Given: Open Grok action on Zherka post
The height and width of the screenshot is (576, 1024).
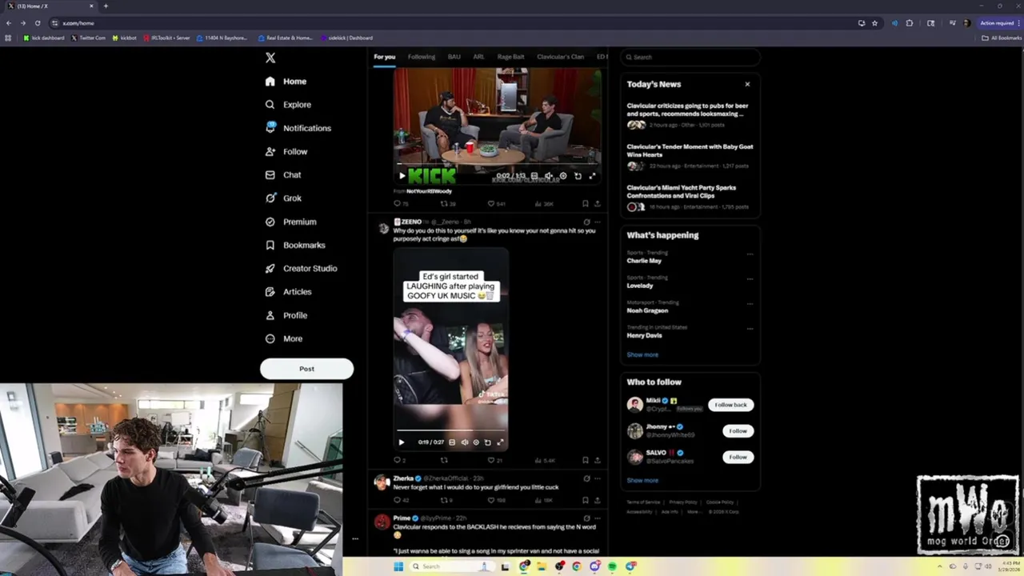Looking at the screenshot, I should pos(586,478).
